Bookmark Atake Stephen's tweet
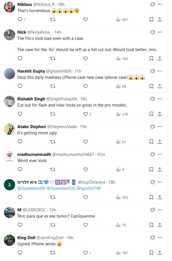This screenshot has height=261, width=172. click(x=151, y=142)
